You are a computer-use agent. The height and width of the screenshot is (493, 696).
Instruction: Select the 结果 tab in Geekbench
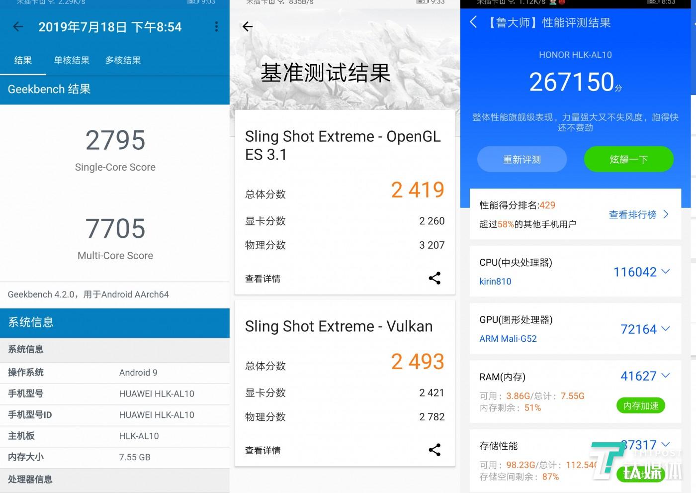click(x=23, y=60)
